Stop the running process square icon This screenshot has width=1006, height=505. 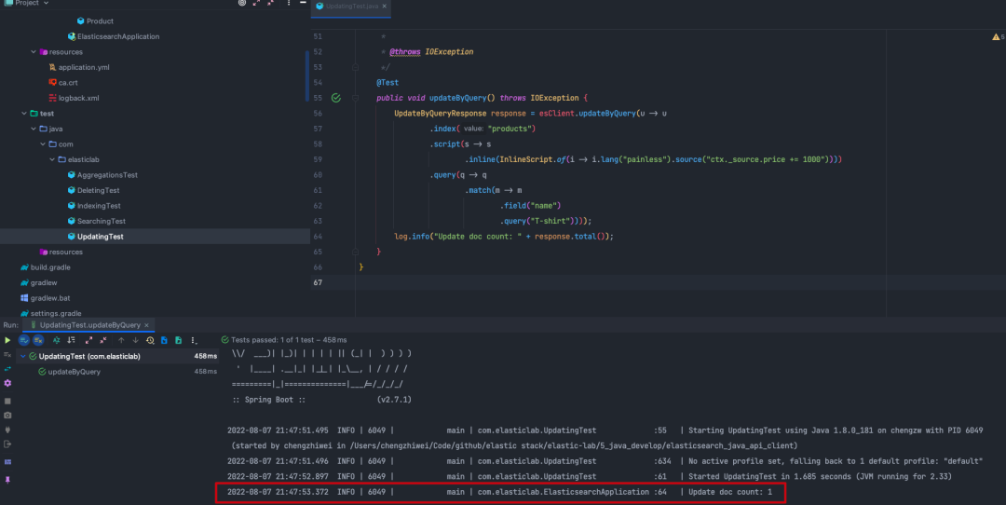coord(7,401)
